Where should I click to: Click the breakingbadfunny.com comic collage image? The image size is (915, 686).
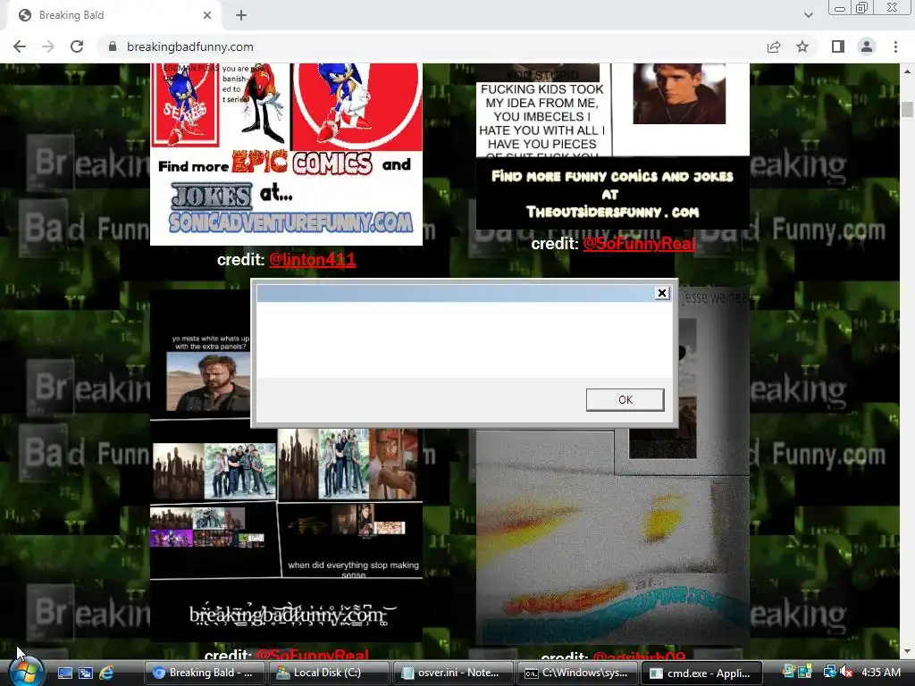(287, 466)
